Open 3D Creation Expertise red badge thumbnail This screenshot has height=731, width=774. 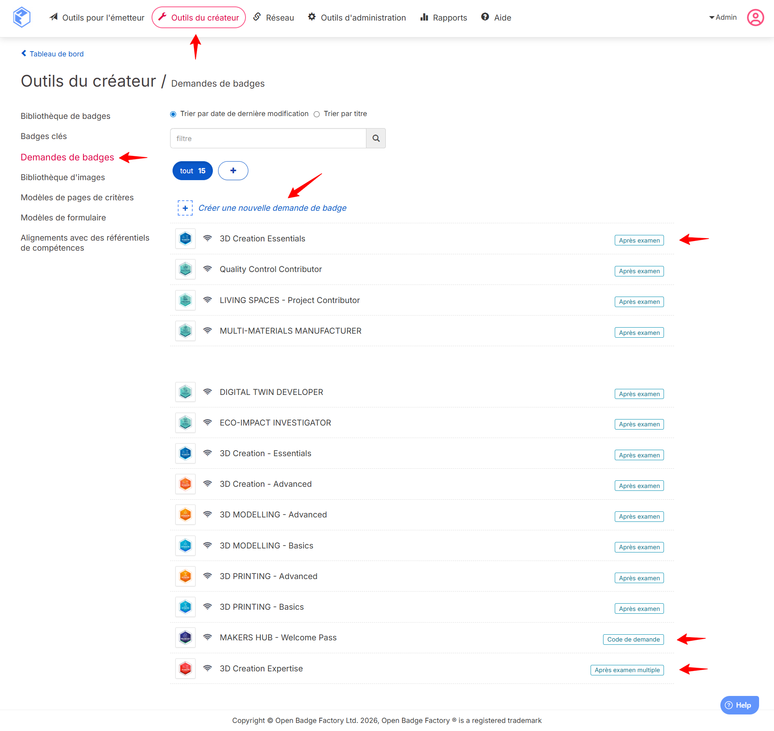185,669
